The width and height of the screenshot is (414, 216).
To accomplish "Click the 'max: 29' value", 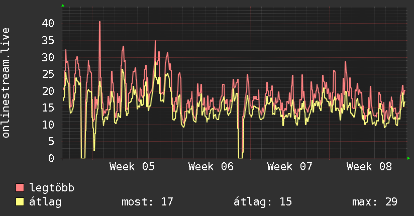I will tap(375, 202).
